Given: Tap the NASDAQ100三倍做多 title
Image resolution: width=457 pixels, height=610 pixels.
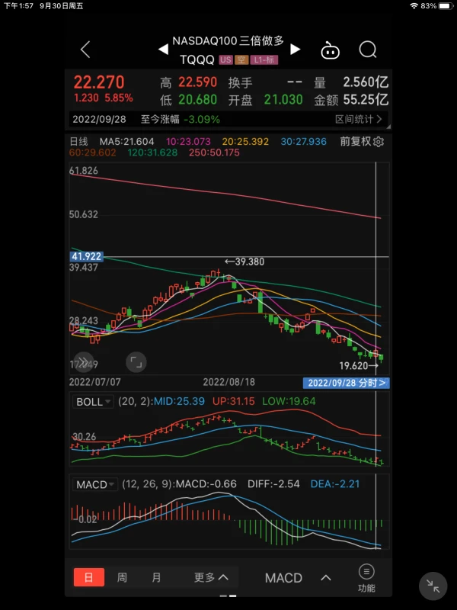Looking at the screenshot, I should point(228,41).
